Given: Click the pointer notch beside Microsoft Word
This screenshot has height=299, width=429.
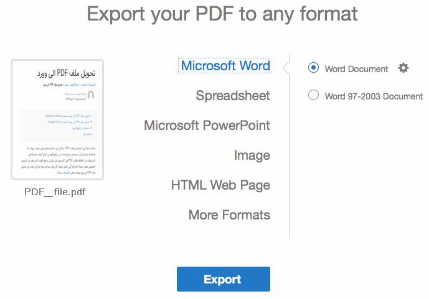Looking at the screenshot, I should pyautogui.click(x=286, y=67).
